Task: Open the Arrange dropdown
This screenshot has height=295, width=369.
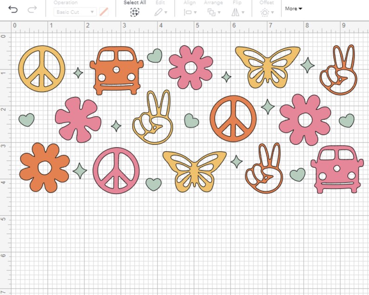Action: coord(214,12)
